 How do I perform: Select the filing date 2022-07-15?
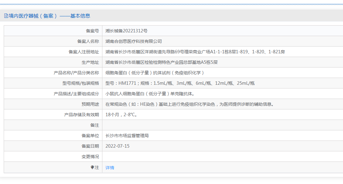click(118, 146)
